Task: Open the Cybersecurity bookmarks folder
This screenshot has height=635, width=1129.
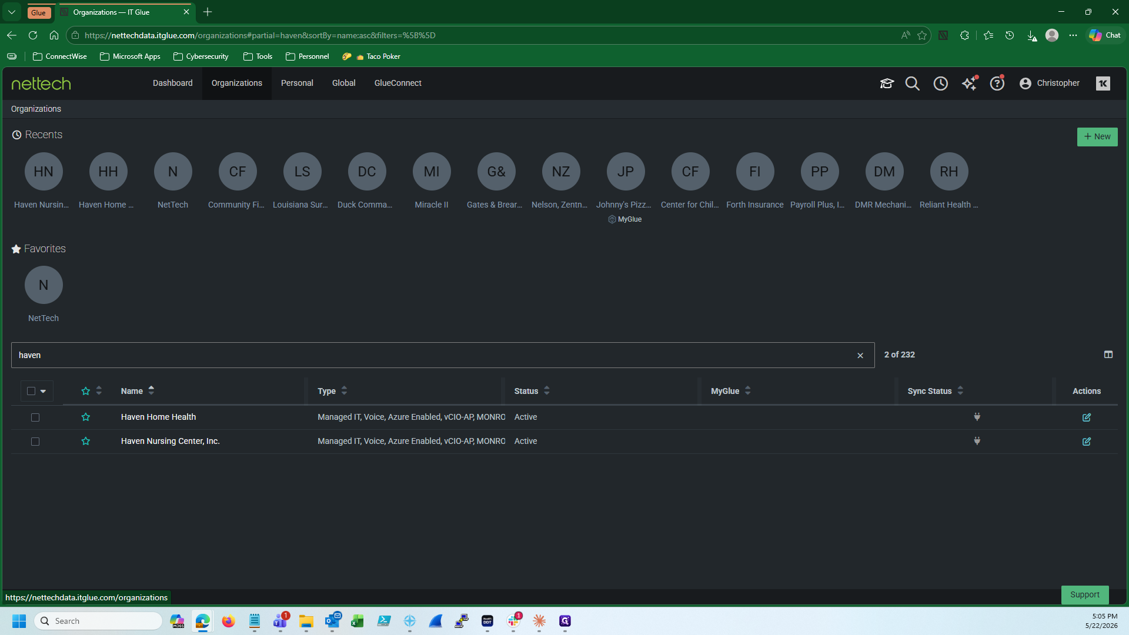Action: coord(201,56)
